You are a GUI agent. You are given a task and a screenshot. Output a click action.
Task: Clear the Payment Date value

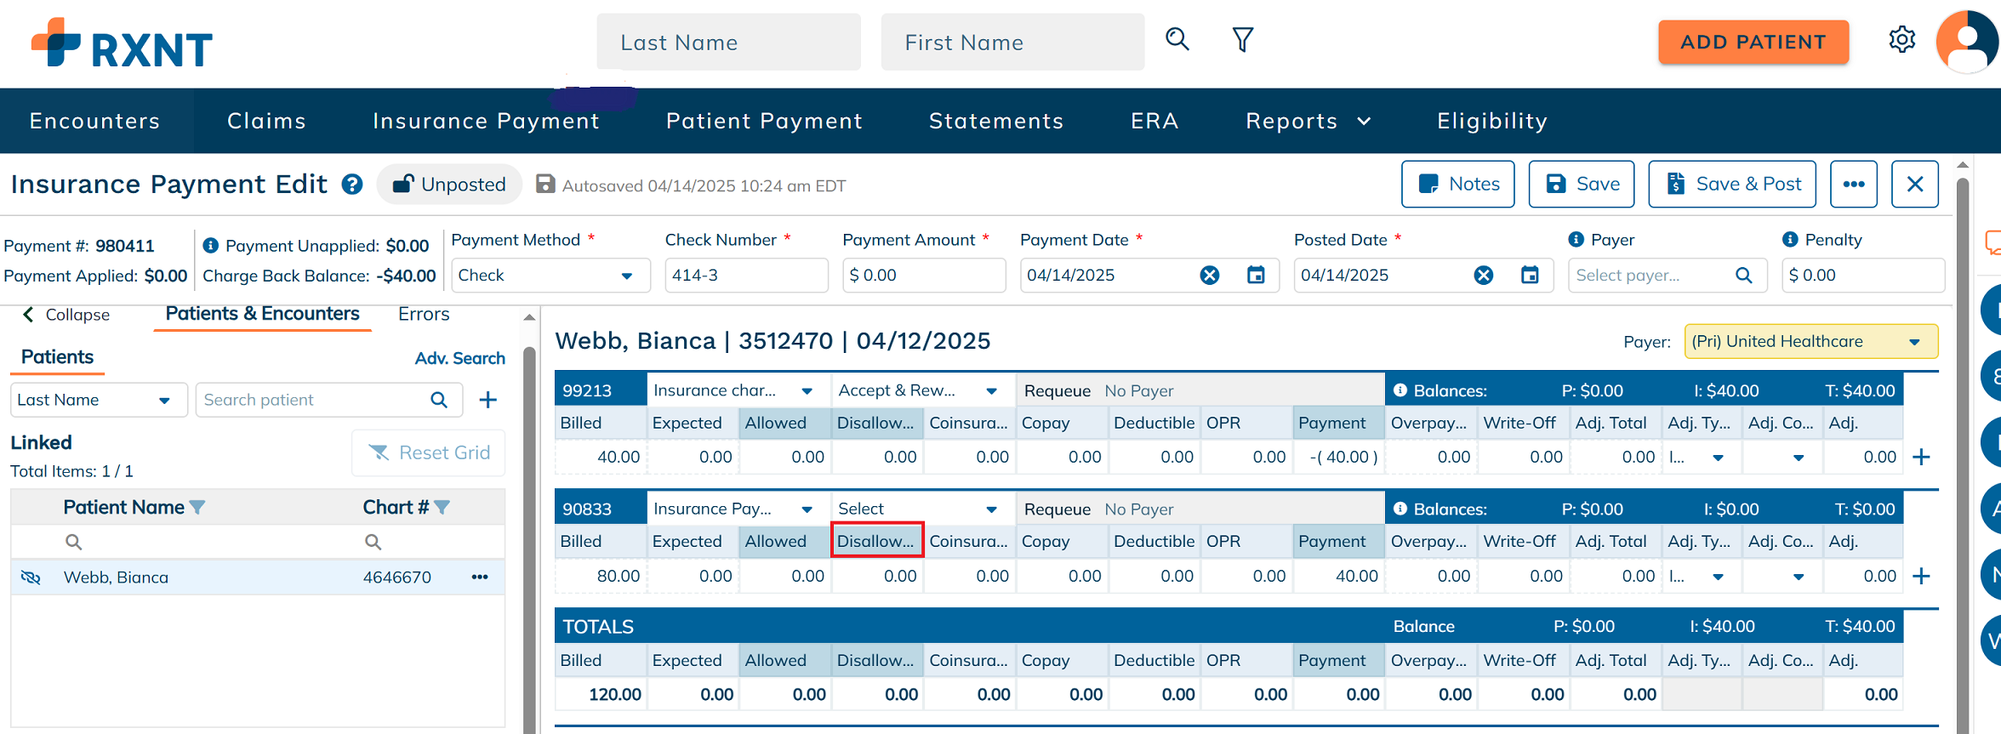tap(1210, 275)
